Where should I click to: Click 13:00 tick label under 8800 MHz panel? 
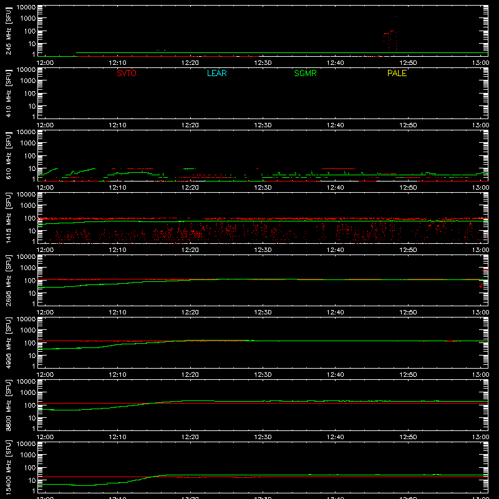(x=480, y=437)
